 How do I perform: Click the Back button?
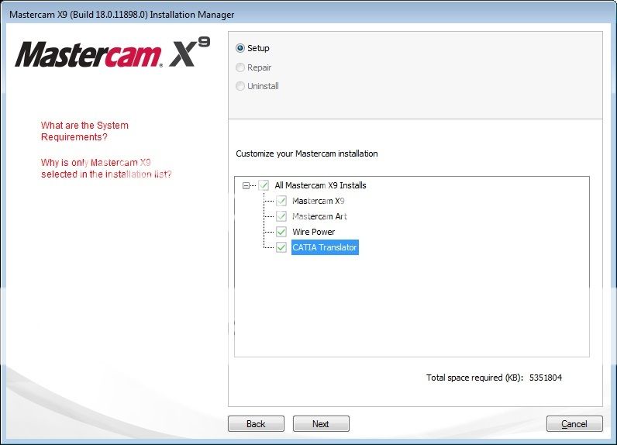pos(256,424)
